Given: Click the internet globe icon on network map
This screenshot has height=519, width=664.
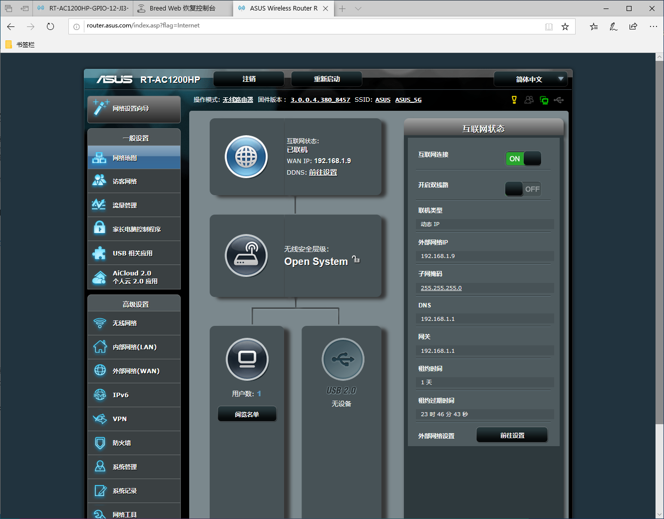Looking at the screenshot, I should click(246, 157).
